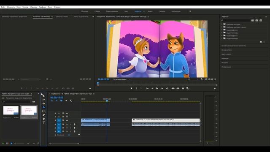
Task: Expand the Цвет Lumetri collapsed panel
Action: point(226,54)
